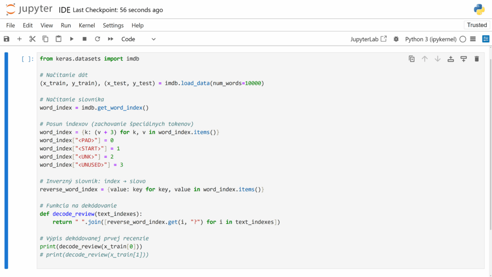Open the Settings menu

pyautogui.click(x=113, y=25)
